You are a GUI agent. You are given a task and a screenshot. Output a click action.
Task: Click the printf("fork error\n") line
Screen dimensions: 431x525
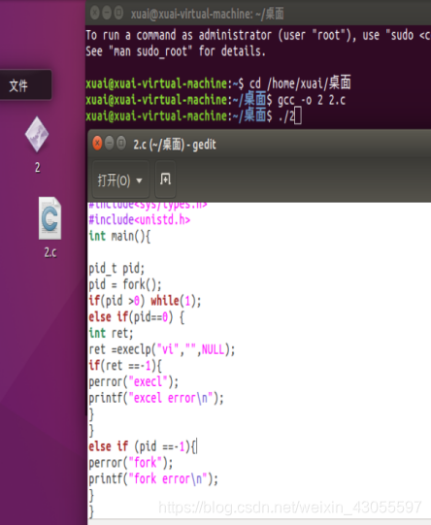tap(153, 479)
